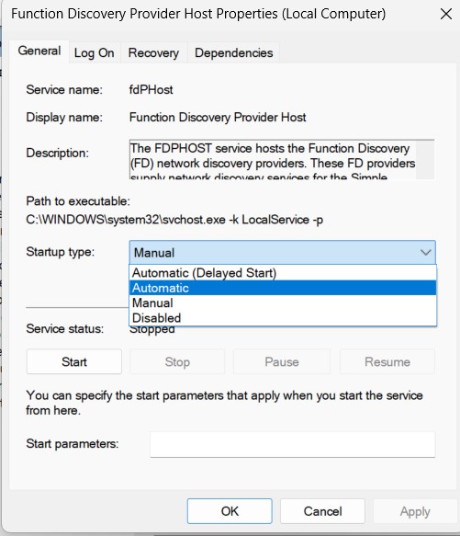The height and width of the screenshot is (536, 460).
Task: Close the properties window with X
Action: (446, 15)
